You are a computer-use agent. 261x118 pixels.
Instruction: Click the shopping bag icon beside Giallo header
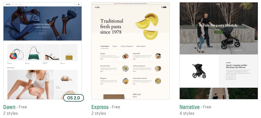[x=162, y=7]
